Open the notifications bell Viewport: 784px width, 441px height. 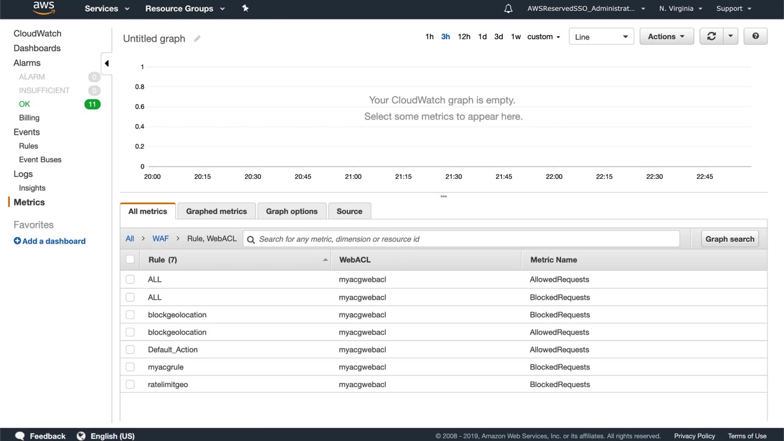point(508,9)
